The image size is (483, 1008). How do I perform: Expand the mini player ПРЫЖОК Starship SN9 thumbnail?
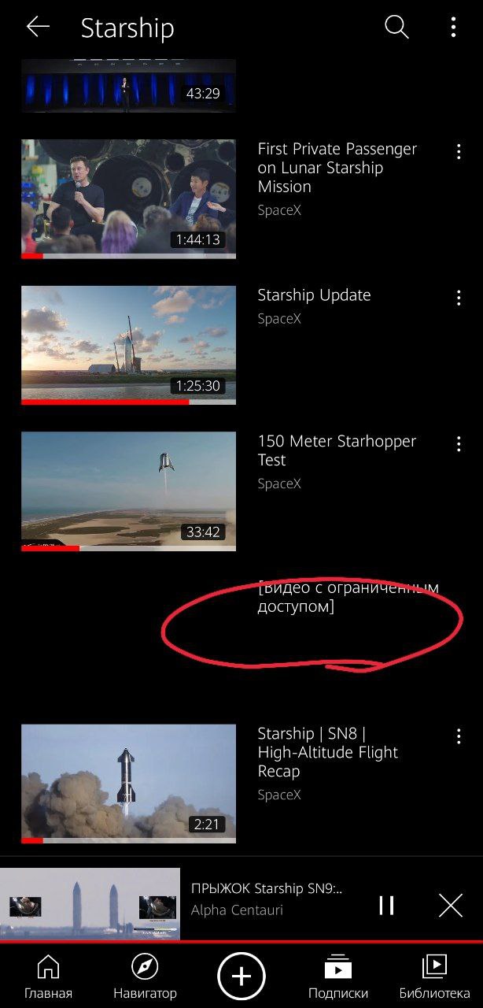pyautogui.click(x=90, y=904)
